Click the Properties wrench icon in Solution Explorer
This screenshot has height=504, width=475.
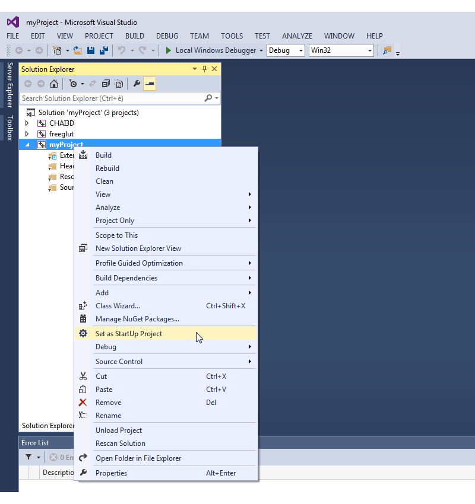pos(137,84)
